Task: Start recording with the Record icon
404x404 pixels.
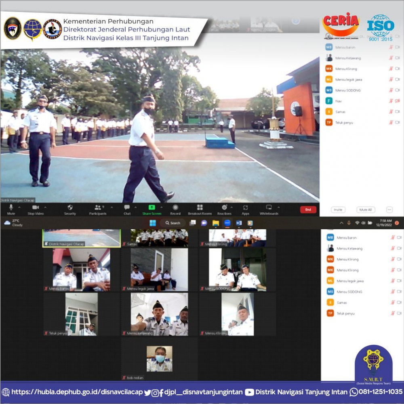Action: [175, 207]
